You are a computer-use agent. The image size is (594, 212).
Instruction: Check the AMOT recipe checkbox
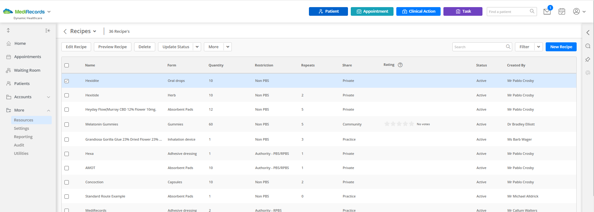pyautogui.click(x=67, y=168)
